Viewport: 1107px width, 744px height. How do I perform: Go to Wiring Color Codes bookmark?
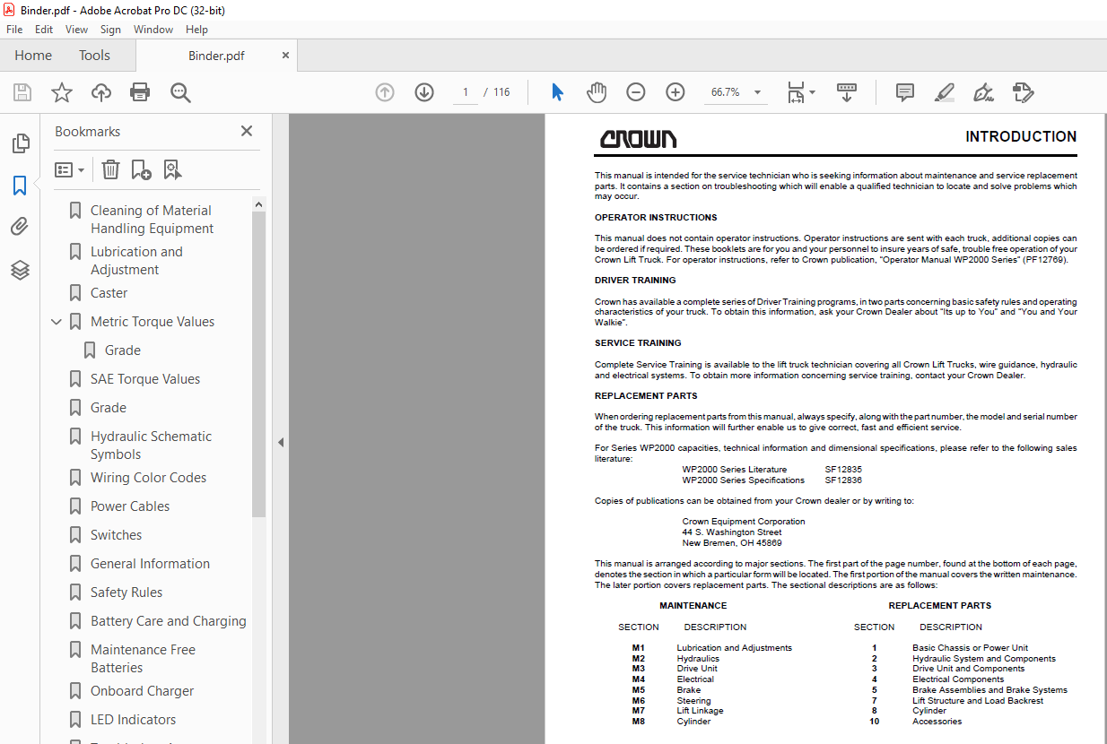[149, 478]
